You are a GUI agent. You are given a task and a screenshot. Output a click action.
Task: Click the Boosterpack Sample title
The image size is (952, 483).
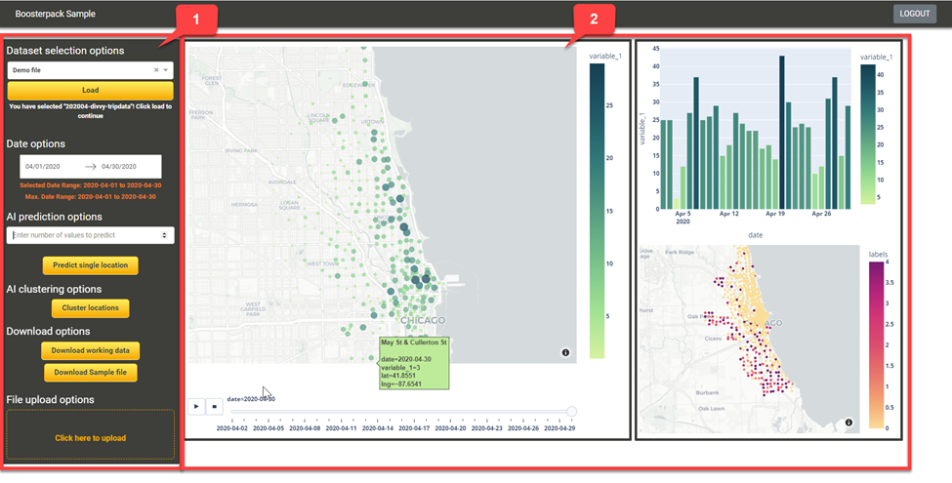56,15
